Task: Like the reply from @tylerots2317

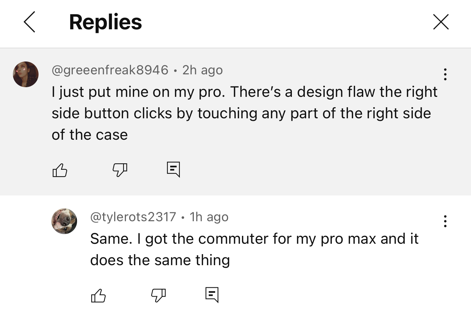Action: pos(98,295)
